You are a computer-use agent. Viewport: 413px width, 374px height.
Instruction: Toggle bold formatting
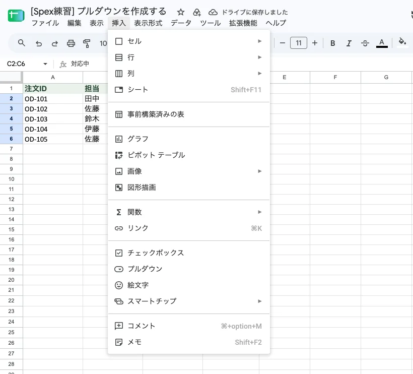[332, 43]
